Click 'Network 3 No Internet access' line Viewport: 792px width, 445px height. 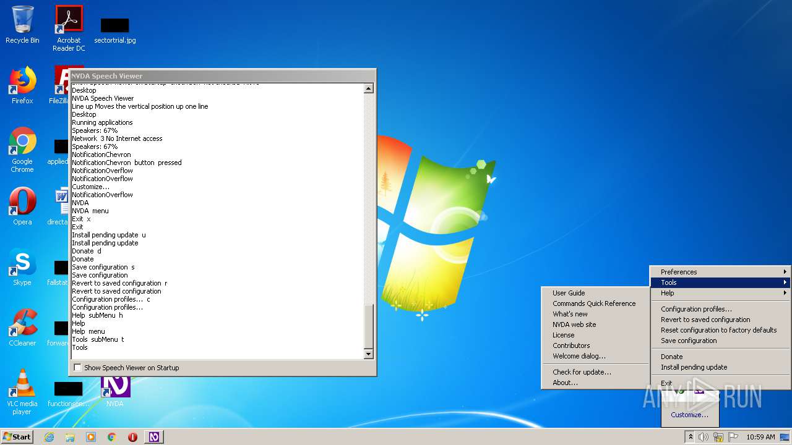[x=117, y=138]
